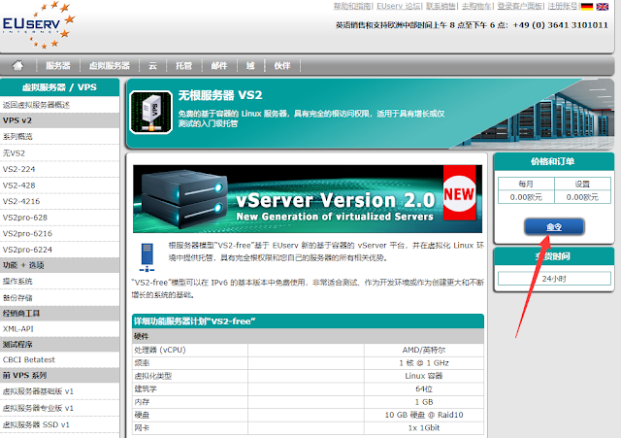This screenshot has width=621, height=438.
Task: Open XML-API in the sidebar
Action: point(19,328)
